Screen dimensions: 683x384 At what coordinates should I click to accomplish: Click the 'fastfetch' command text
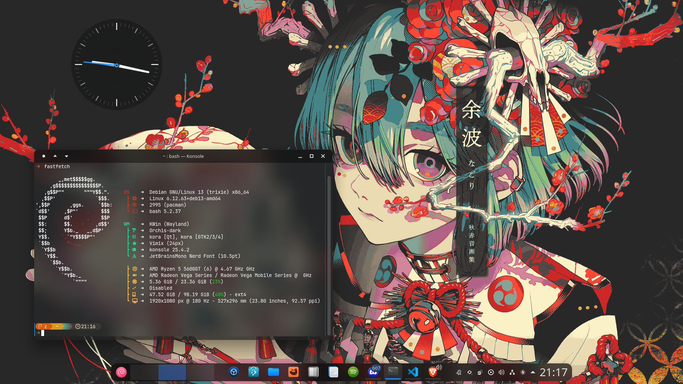pyautogui.click(x=57, y=166)
